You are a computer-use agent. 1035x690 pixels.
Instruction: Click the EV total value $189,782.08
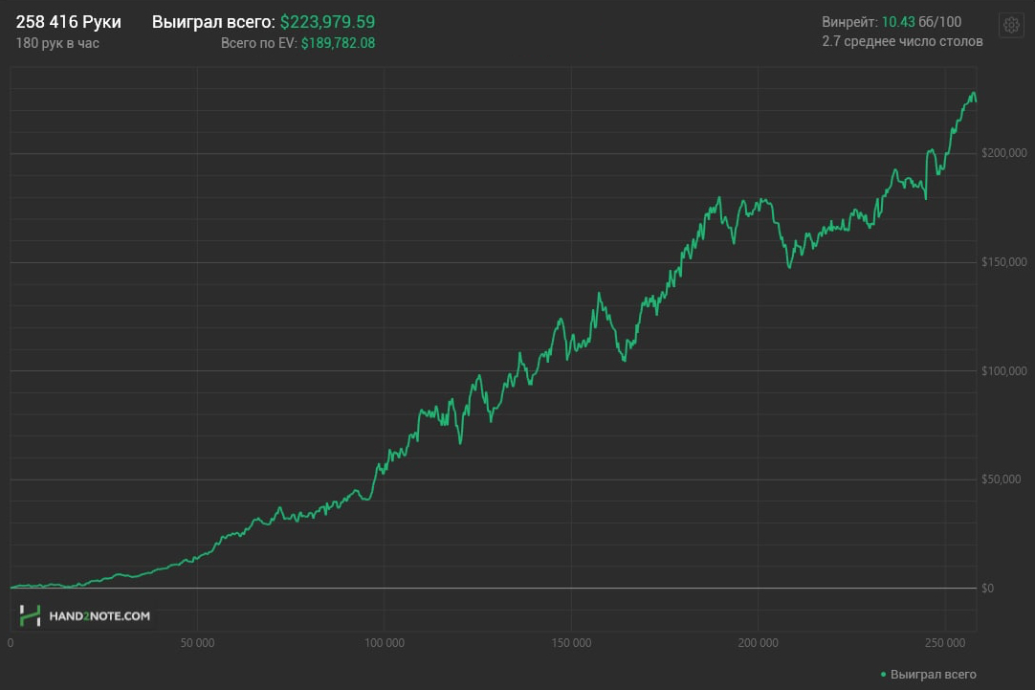click(338, 43)
